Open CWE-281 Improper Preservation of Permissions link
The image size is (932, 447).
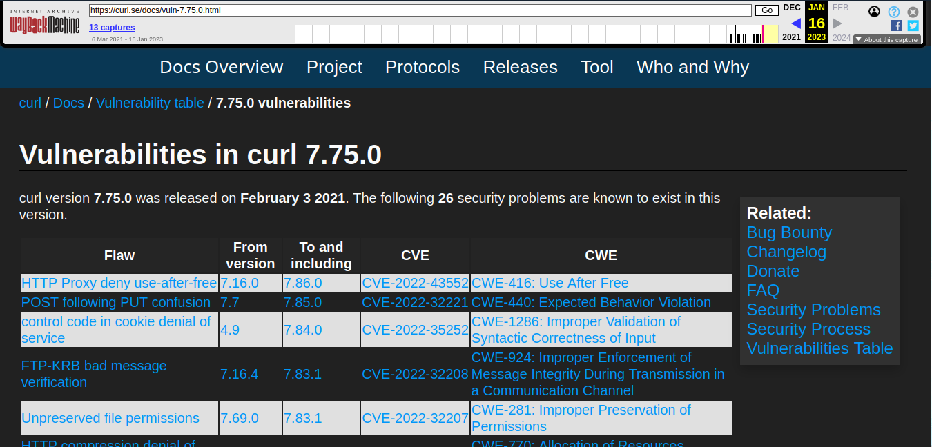click(581, 418)
